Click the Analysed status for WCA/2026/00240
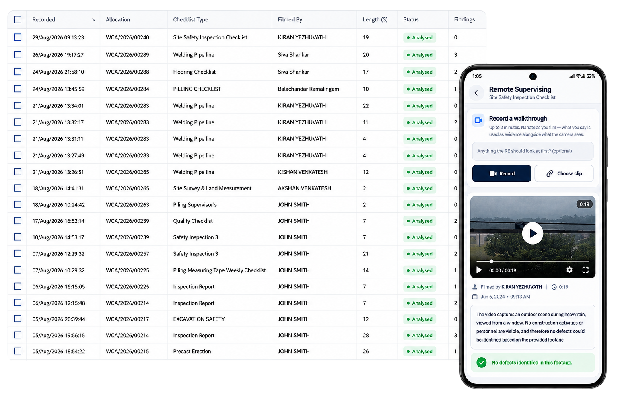 click(419, 37)
